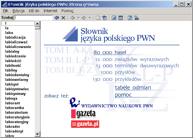The height and width of the screenshot is (138, 193).
Task: Select the entry 'labializowanie'
Action: tap(18, 47)
